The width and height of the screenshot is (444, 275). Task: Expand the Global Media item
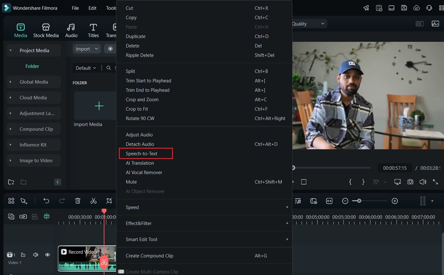click(x=11, y=82)
